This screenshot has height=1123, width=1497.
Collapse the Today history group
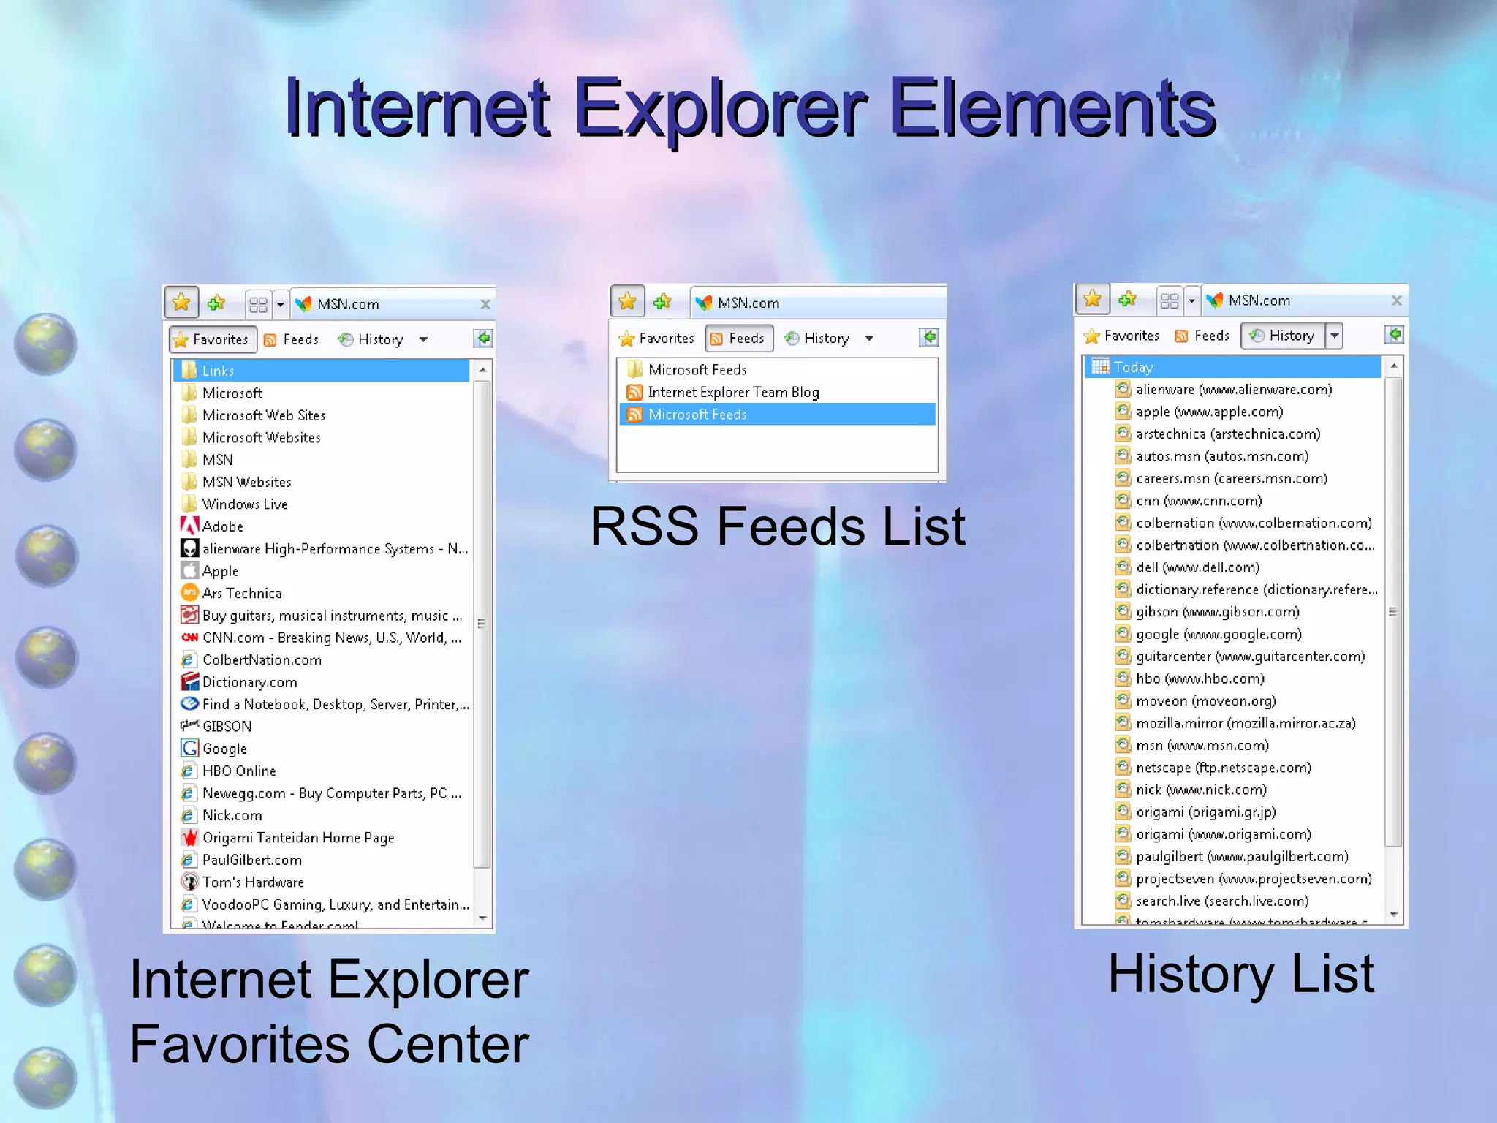(x=1233, y=367)
